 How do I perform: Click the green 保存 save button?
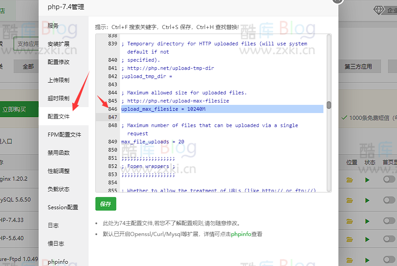(x=105, y=204)
